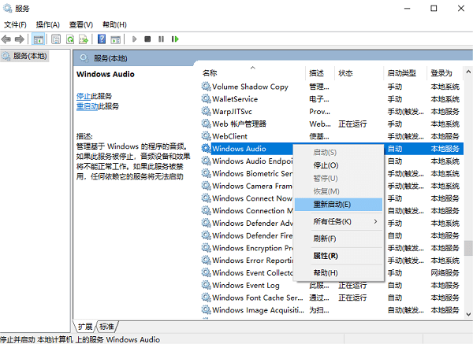Open the 操作(A) menu

click(47, 24)
